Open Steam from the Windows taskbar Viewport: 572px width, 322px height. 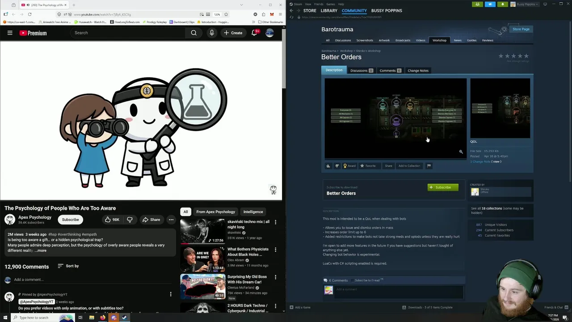point(124,318)
